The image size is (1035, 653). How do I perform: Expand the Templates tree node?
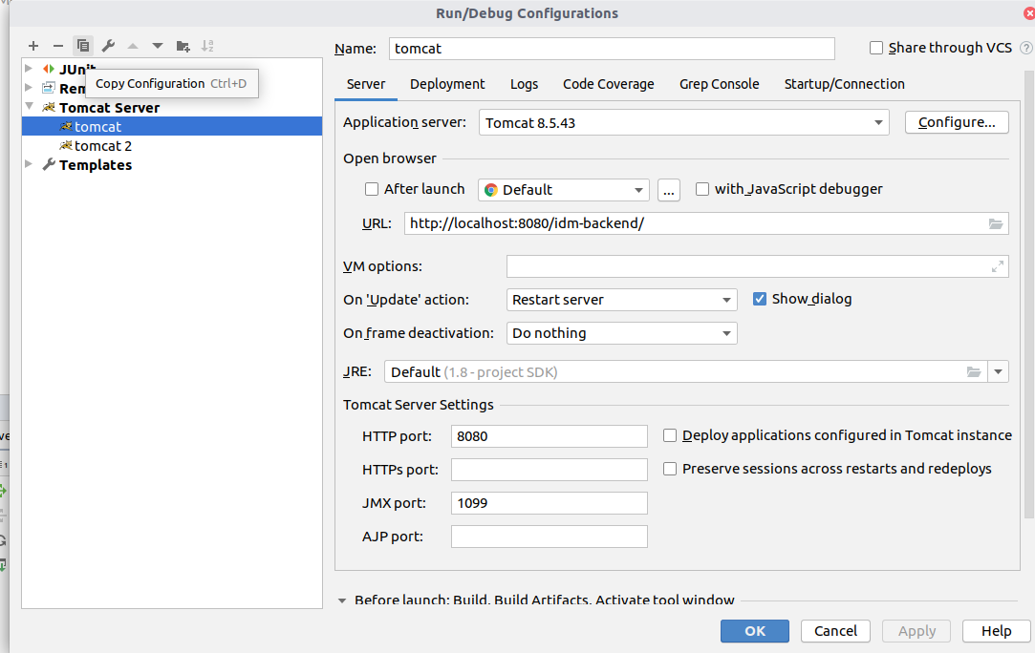point(29,163)
